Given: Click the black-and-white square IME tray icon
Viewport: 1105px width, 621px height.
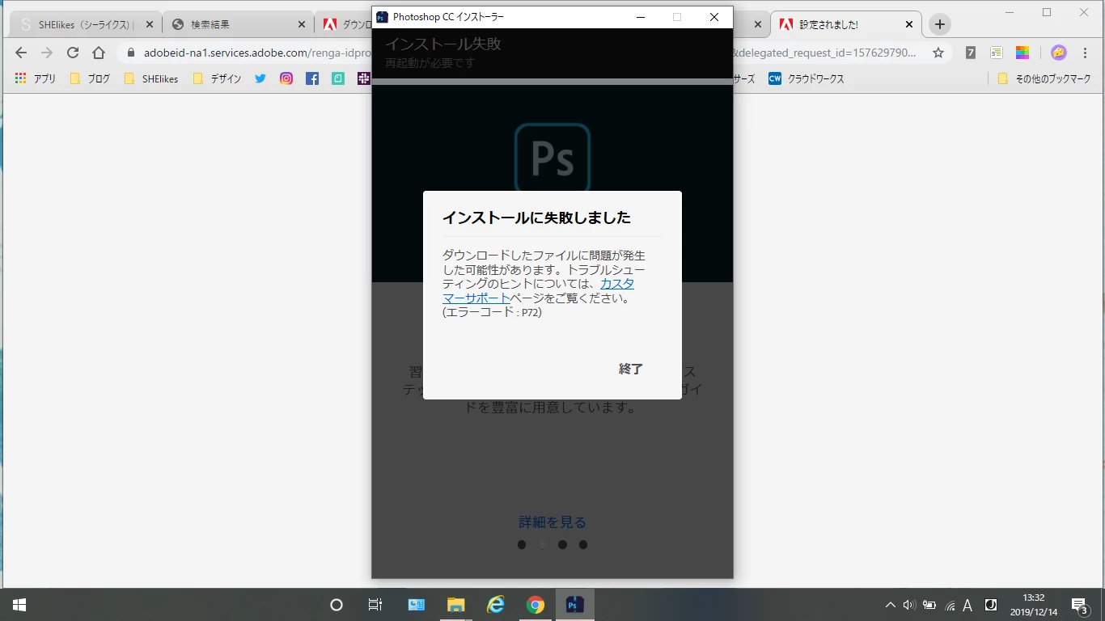Looking at the screenshot, I should pos(991,605).
